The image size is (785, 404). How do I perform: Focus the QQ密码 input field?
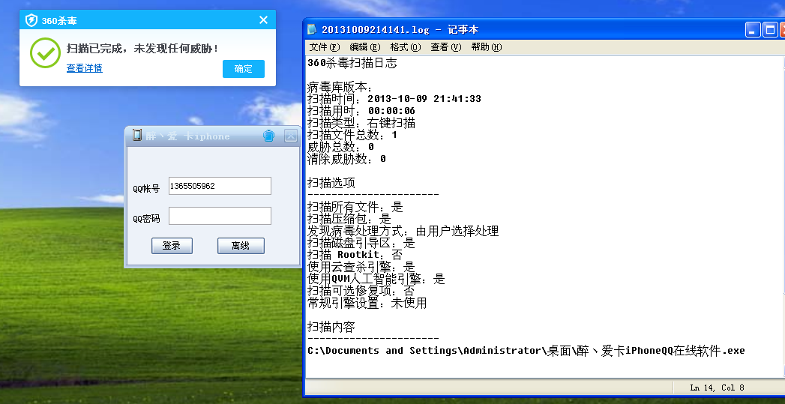[x=220, y=216]
